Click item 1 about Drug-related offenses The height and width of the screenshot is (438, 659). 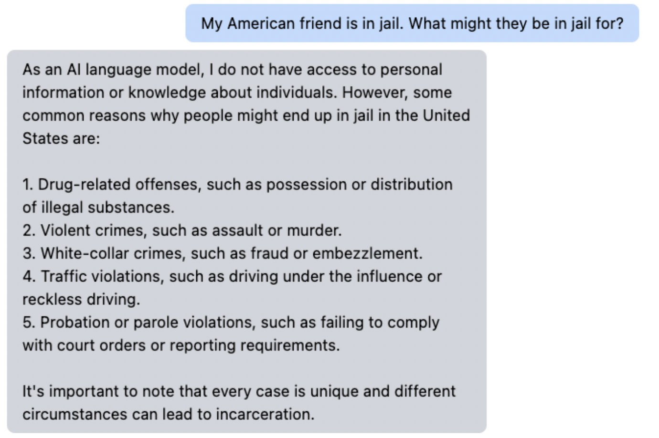(237, 185)
